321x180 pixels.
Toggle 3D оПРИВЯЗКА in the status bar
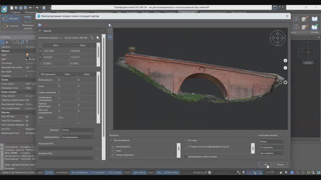80,172
